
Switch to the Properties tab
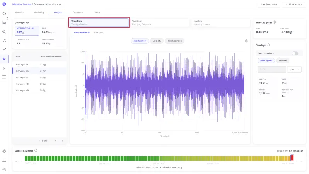click(78, 12)
